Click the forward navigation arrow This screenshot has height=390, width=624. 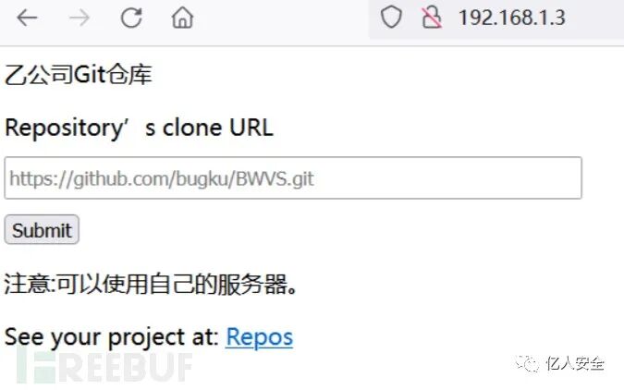click(x=79, y=18)
